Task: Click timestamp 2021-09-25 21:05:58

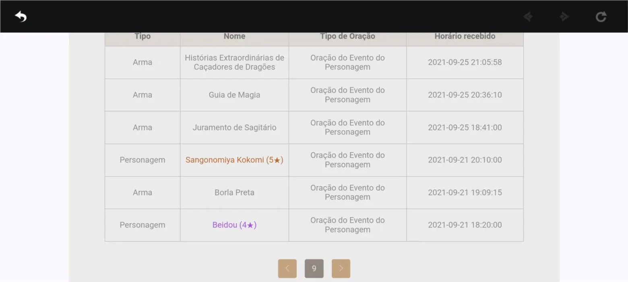Action: pos(465,62)
